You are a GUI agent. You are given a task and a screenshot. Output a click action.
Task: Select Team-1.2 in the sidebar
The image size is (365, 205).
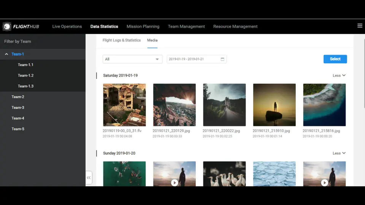click(25, 76)
